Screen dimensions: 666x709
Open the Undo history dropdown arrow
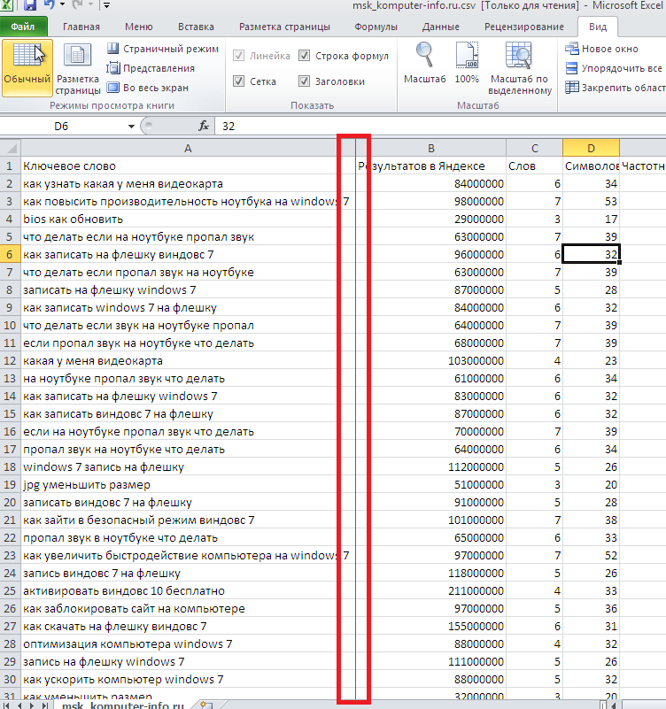coord(62,4)
